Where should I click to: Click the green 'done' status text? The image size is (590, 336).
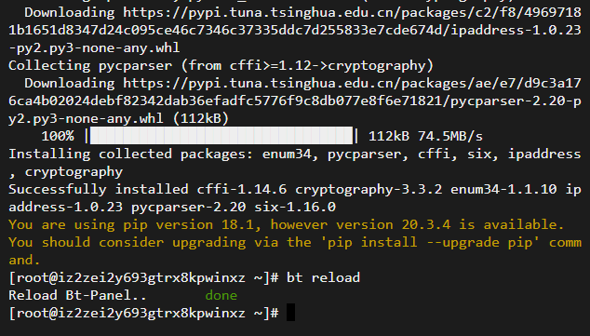click(x=221, y=295)
